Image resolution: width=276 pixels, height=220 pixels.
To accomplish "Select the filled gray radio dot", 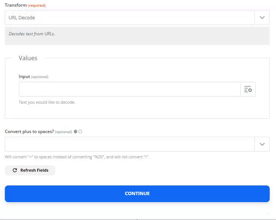I will (76, 132).
